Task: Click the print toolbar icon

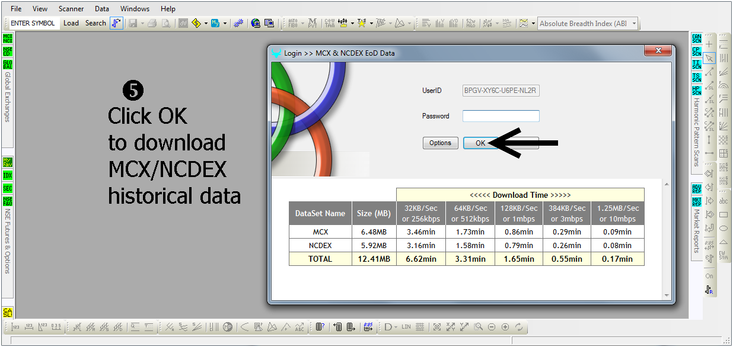Action: coord(152,23)
